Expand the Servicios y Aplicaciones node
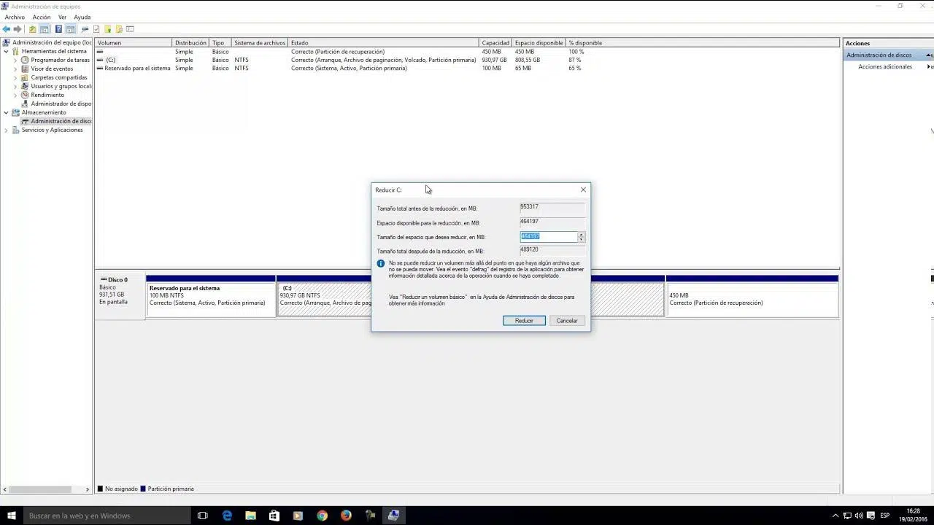The height and width of the screenshot is (525, 934). coord(7,130)
